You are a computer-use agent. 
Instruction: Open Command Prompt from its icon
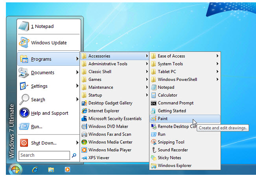(153, 103)
